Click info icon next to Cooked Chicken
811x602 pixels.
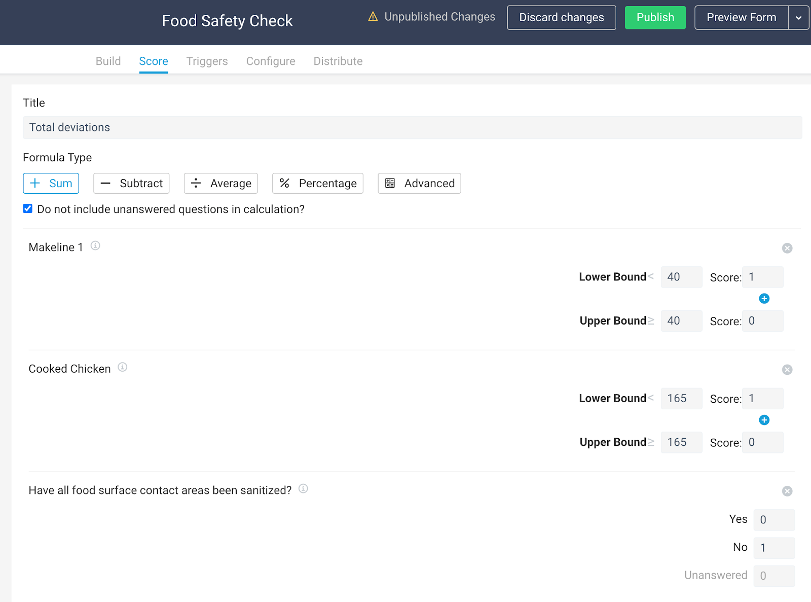coord(123,367)
